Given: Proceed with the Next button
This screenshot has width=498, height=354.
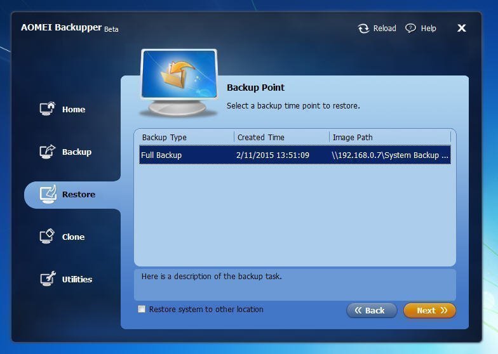Looking at the screenshot, I should tap(429, 310).
